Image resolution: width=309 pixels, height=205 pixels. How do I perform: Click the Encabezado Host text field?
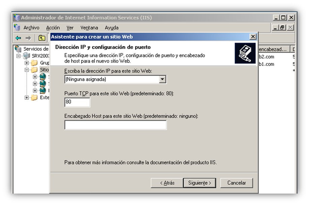point(116,125)
